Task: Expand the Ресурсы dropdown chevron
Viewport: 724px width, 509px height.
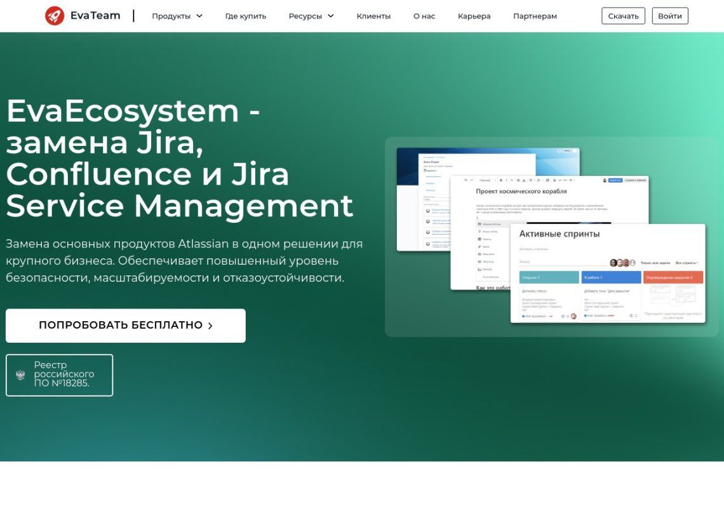Action: [x=331, y=16]
